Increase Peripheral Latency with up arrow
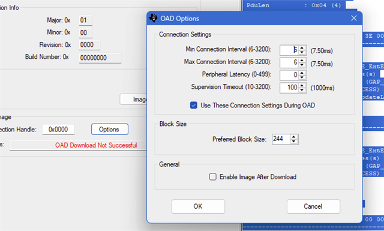Image resolution: width=384 pixels, height=231 pixels. pyautogui.click(x=302, y=73)
